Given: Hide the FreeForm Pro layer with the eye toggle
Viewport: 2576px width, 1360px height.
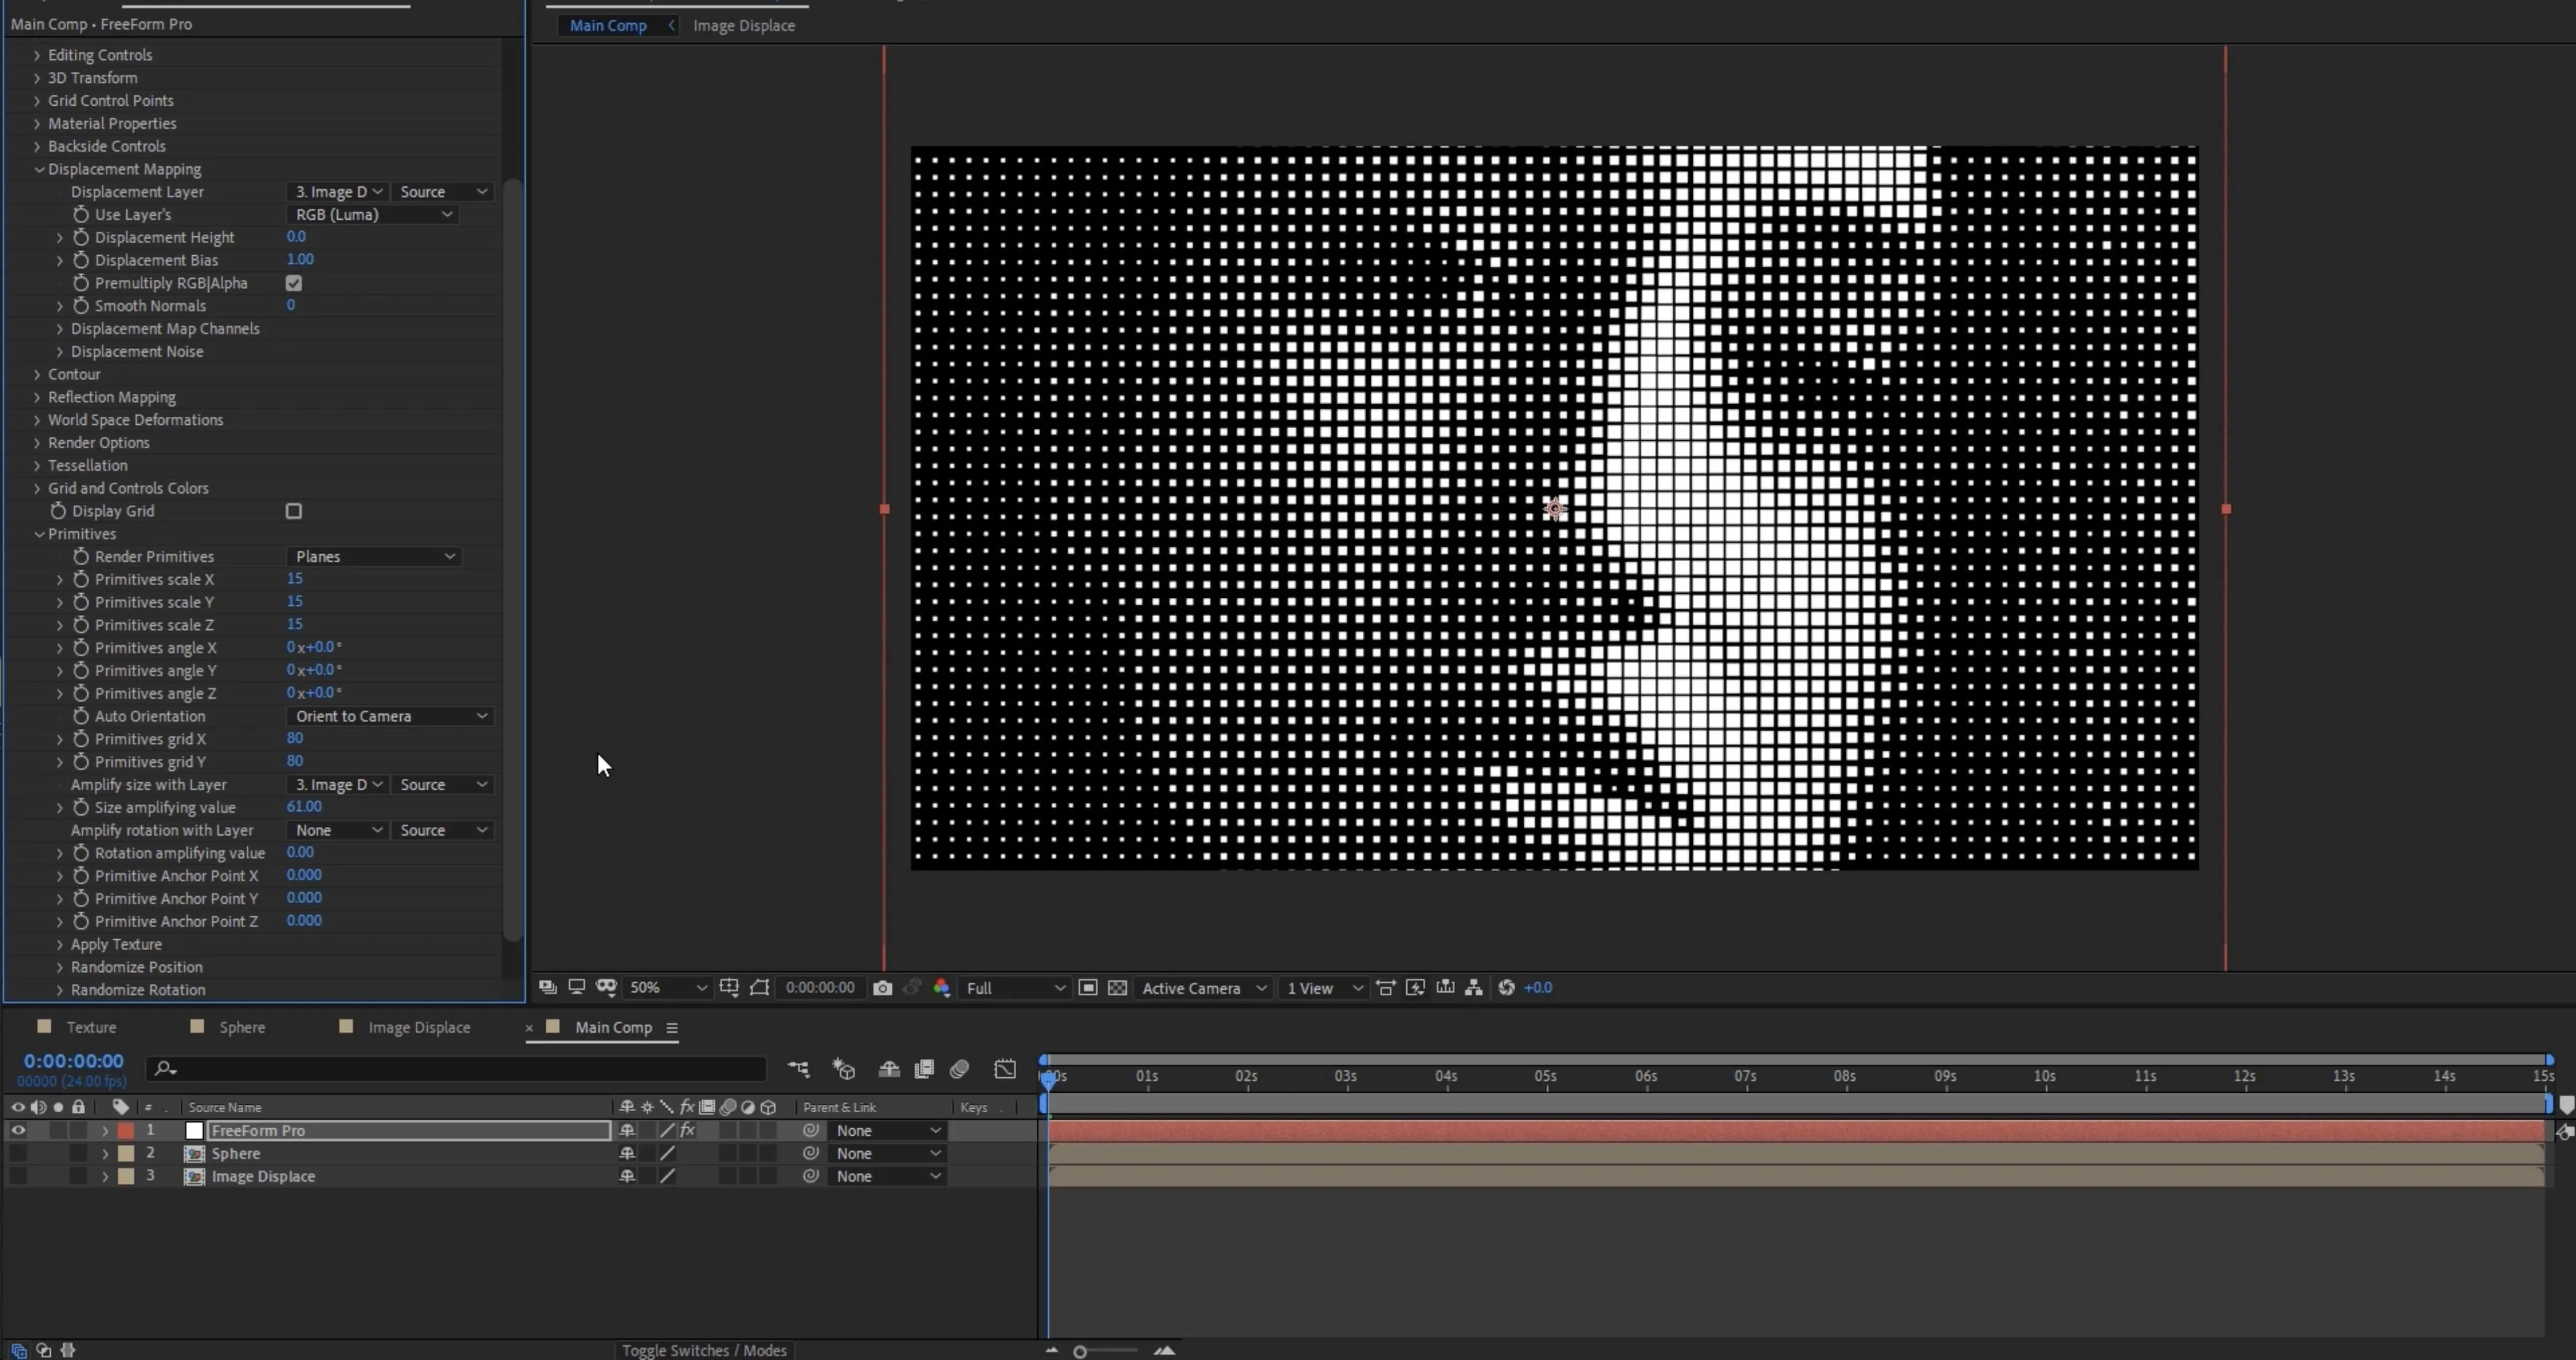Looking at the screenshot, I should (18, 1130).
